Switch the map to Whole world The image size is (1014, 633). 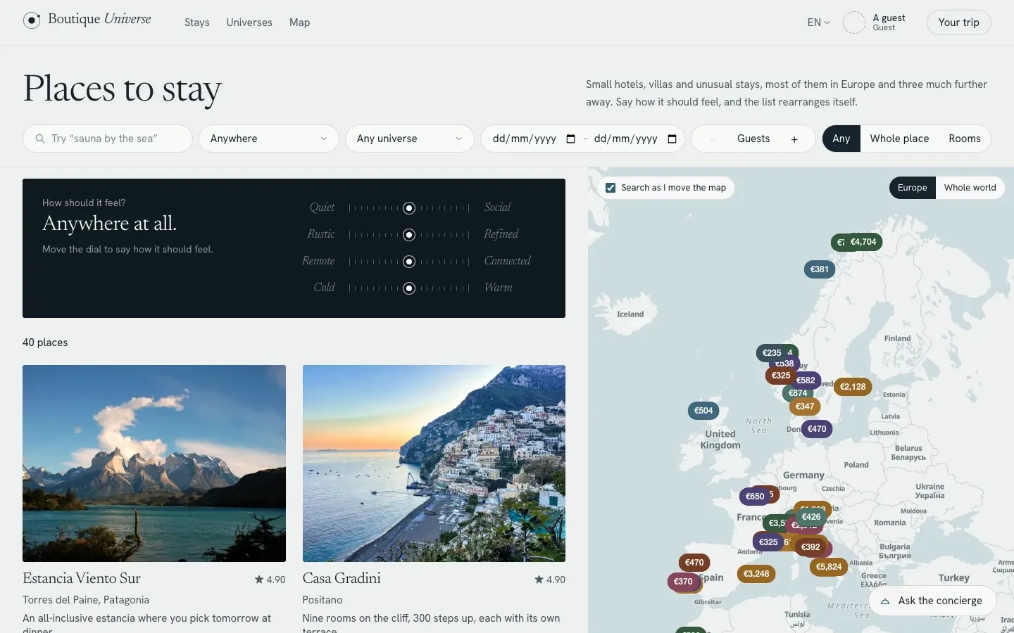tap(970, 188)
